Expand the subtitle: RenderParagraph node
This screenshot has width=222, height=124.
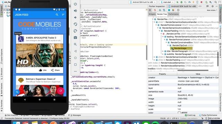[x=163, y=54]
